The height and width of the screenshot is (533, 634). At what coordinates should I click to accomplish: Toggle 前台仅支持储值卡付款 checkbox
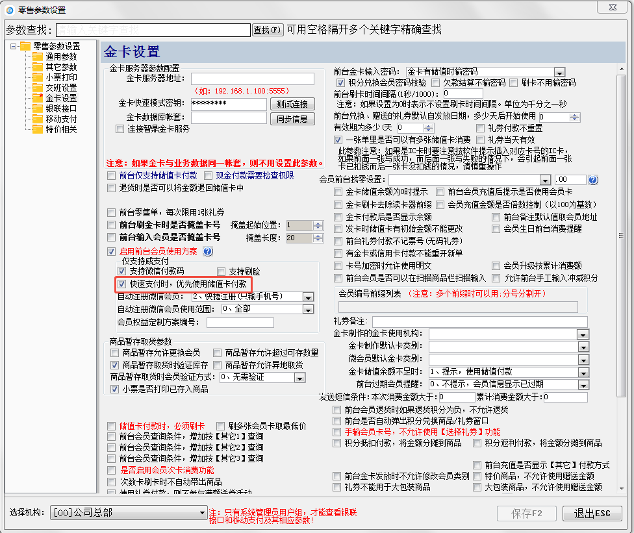[x=111, y=176]
